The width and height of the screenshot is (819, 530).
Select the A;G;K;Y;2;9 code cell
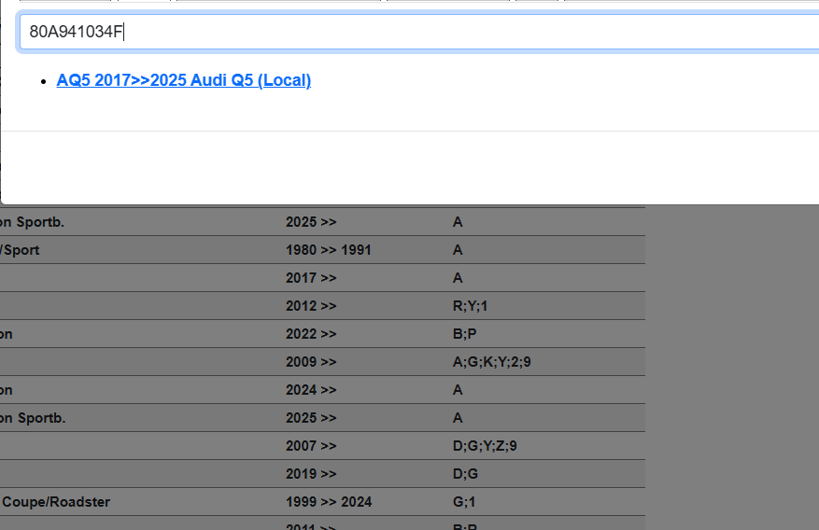[491, 362]
